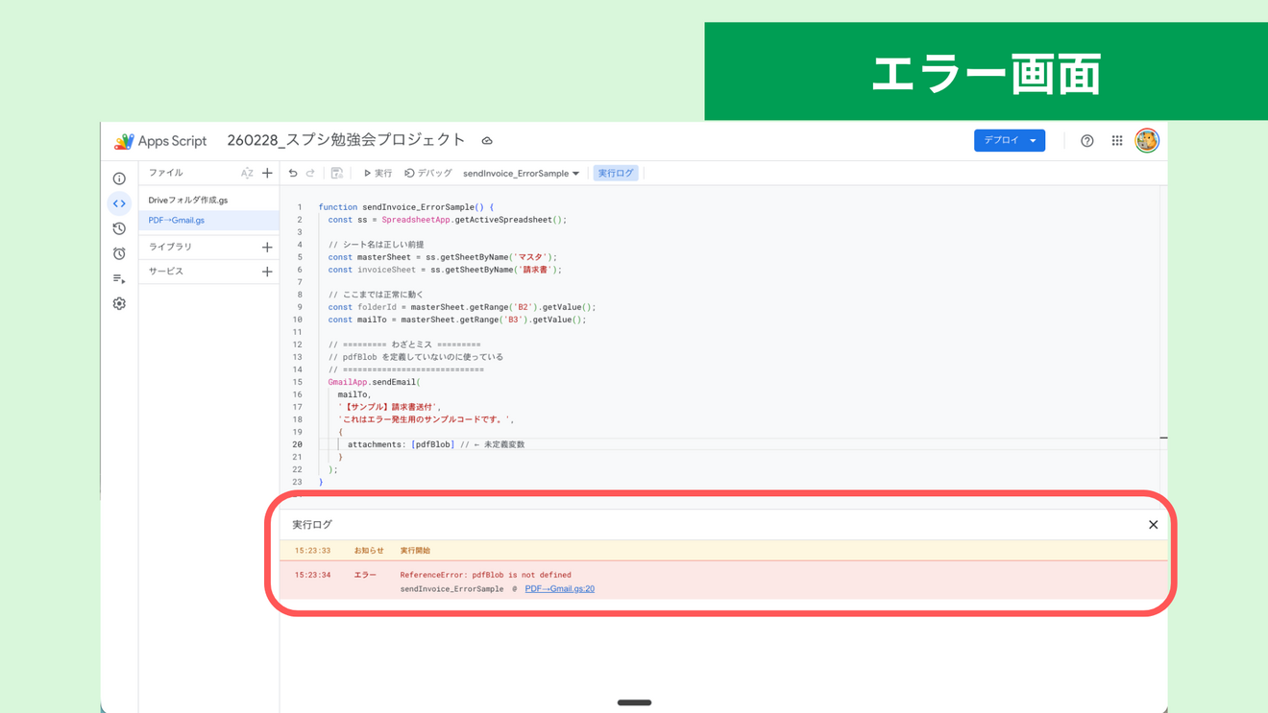Click the function sendInvoice_ErrorSample declaration line
Screen dimensions: 1268x713
[x=406, y=207]
